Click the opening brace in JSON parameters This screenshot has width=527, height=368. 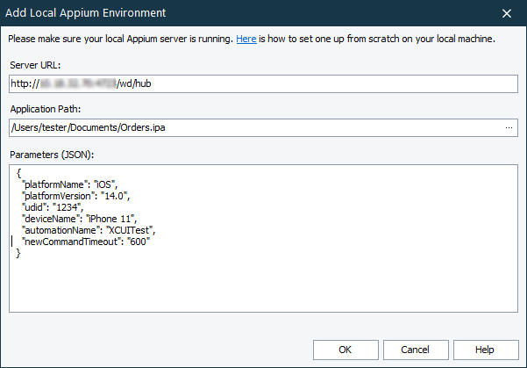coord(18,173)
